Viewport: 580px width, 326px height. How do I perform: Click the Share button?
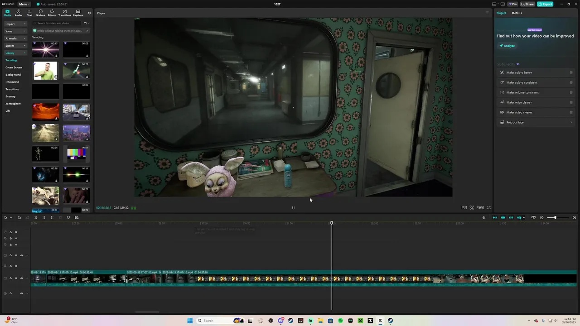click(527, 4)
